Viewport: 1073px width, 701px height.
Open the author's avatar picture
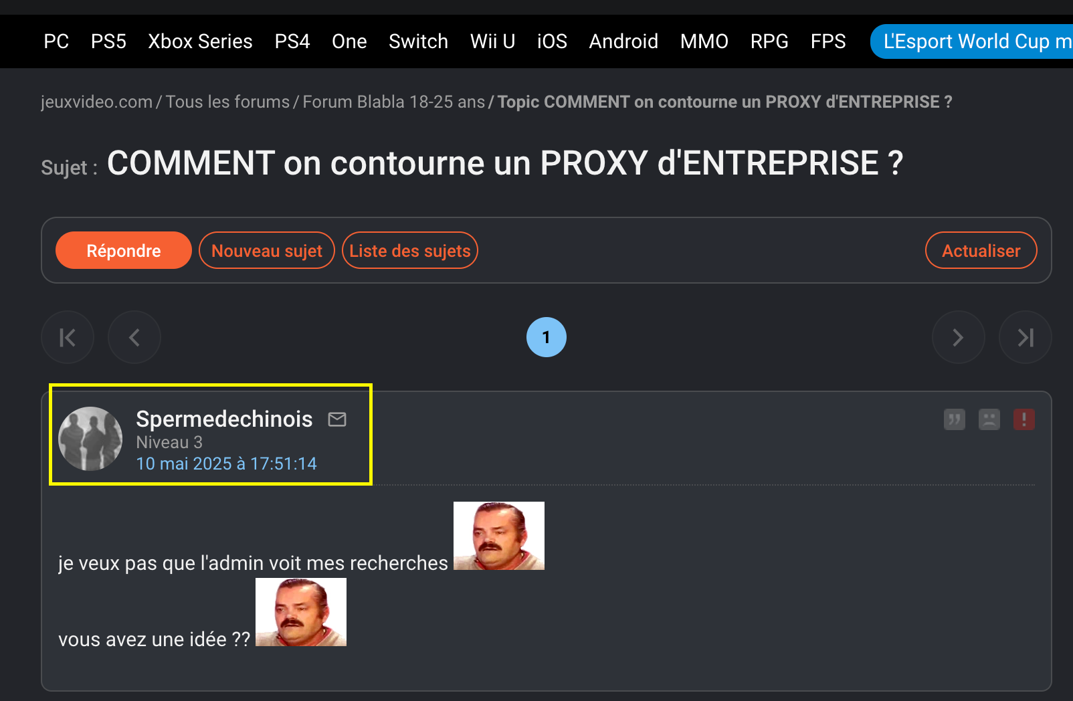tap(90, 439)
